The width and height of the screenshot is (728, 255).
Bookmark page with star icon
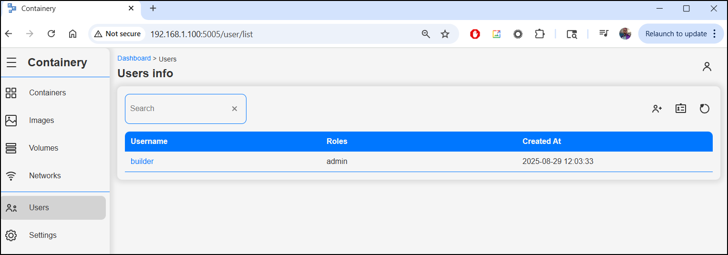pyautogui.click(x=445, y=34)
